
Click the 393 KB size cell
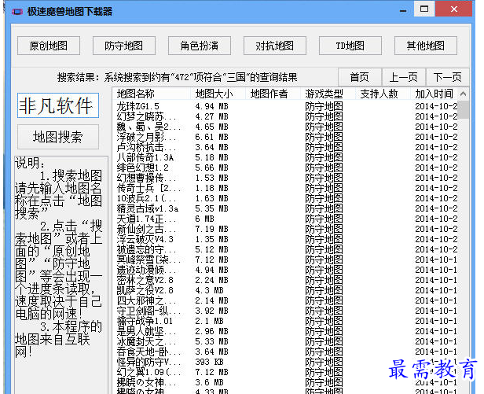(x=209, y=362)
